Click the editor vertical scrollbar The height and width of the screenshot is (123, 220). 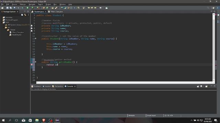214,47
